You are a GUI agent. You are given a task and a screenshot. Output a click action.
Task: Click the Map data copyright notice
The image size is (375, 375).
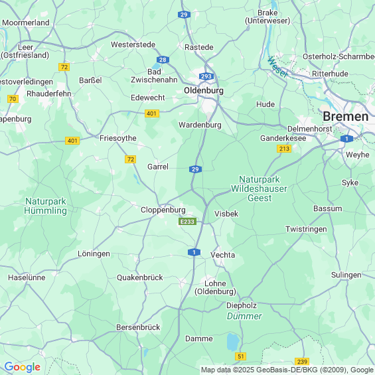coord(287,370)
